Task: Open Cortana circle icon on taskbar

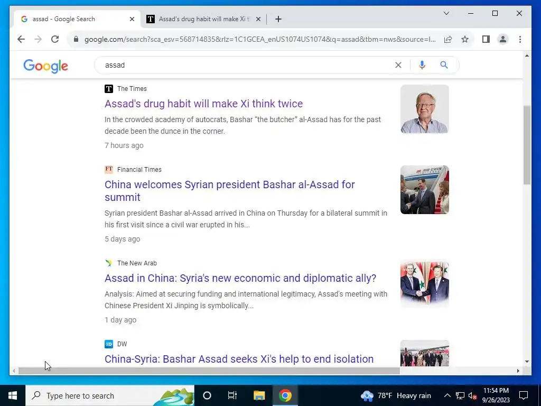Action: [x=207, y=395]
